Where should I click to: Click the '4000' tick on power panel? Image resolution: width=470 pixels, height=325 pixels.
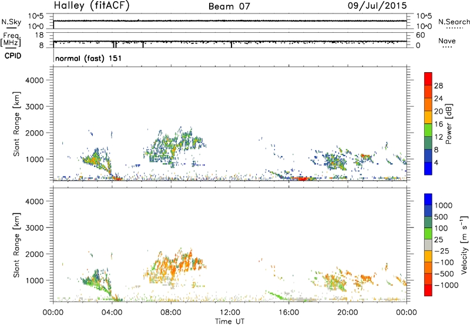click(x=34, y=80)
